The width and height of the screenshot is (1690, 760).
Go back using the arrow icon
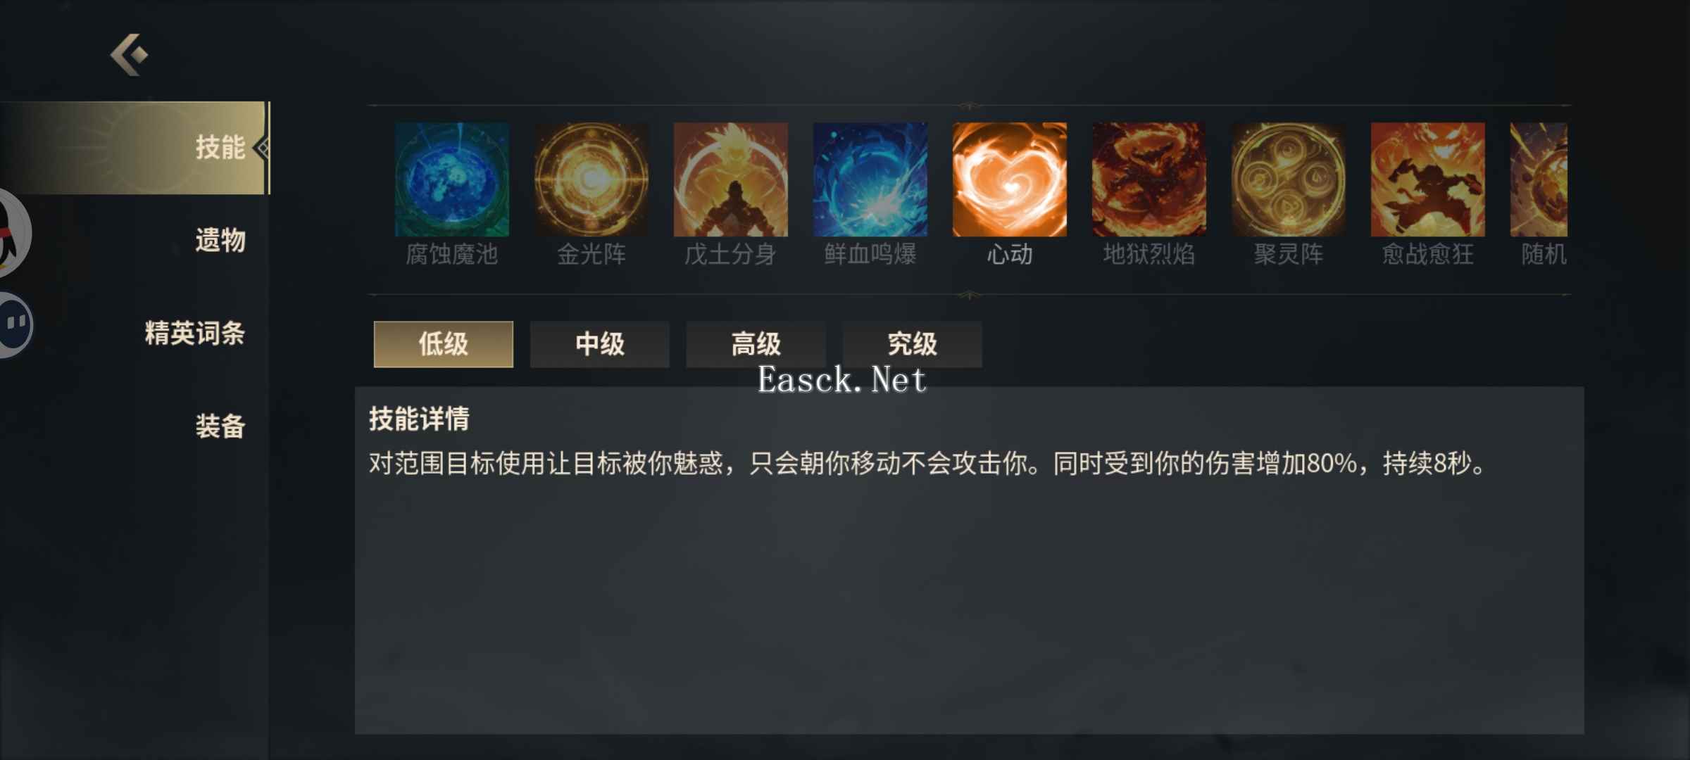129,54
